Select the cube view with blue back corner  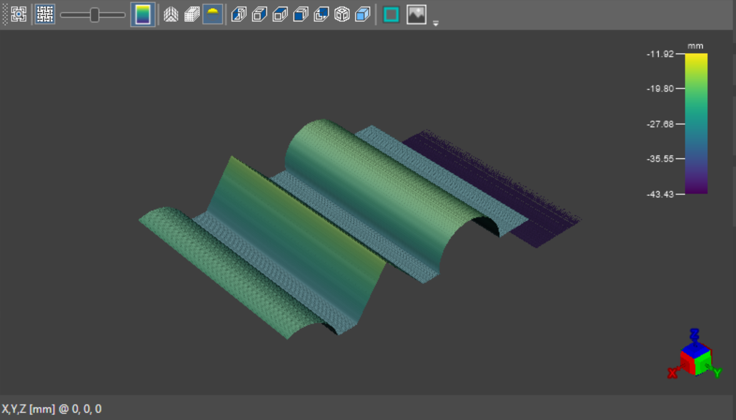(321, 14)
